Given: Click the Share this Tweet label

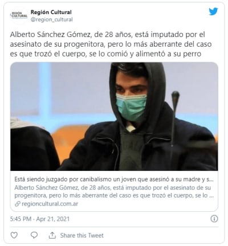Looking at the screenshot, I should (82, 235).
